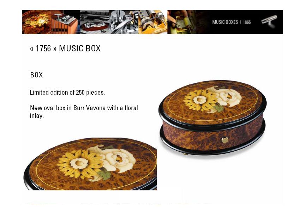
Task: Click the sunflower in the close-up lid image
Action: [80, 164]
